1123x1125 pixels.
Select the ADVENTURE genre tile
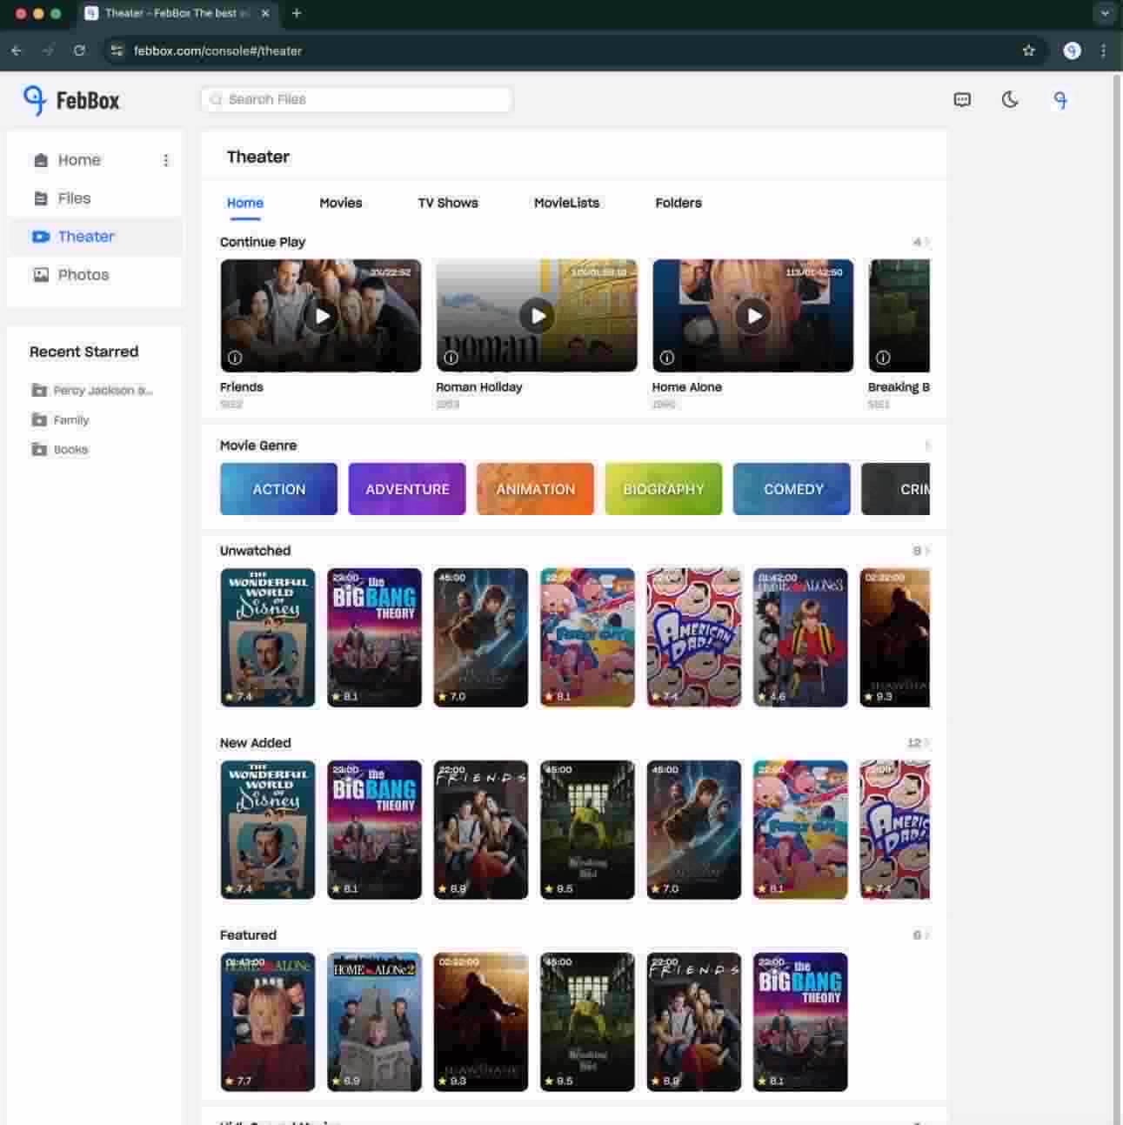click(x=407, y=489)
